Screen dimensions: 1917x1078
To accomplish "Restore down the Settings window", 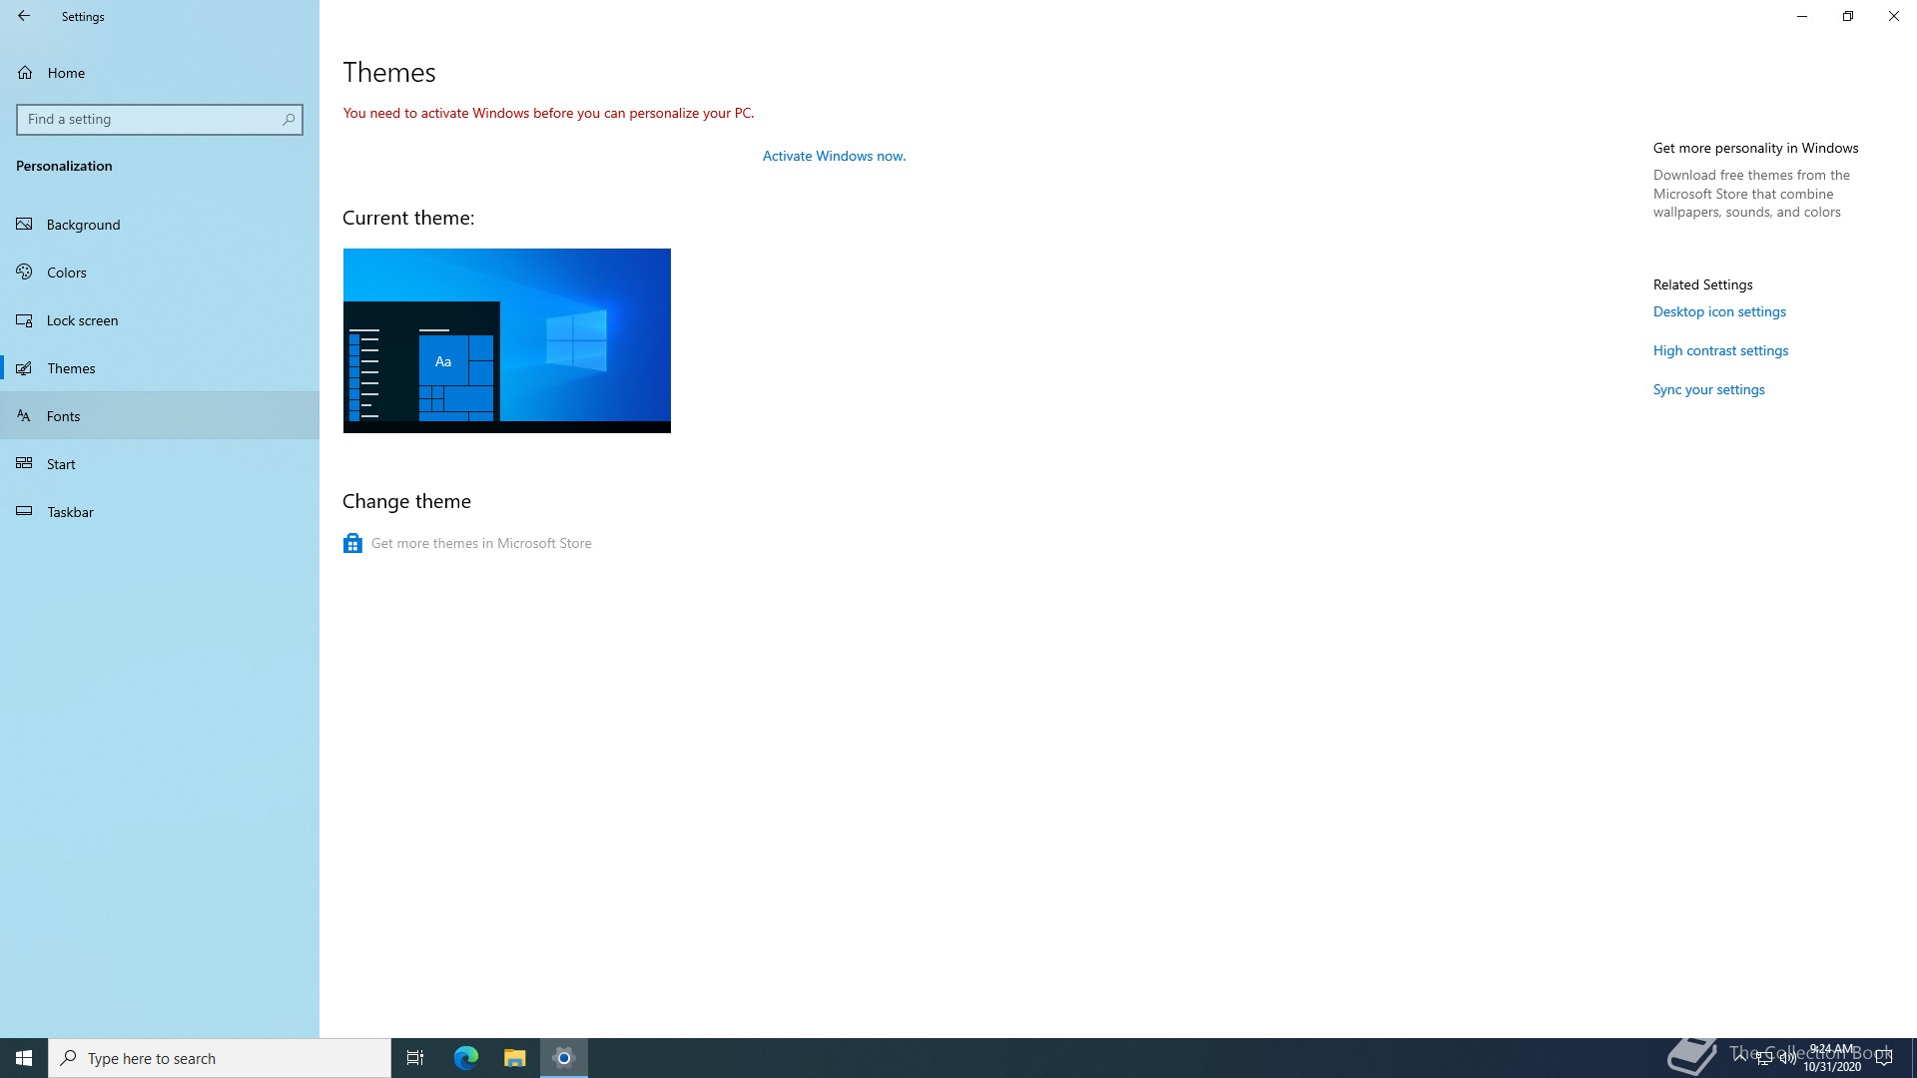I will coord(1848,16).
